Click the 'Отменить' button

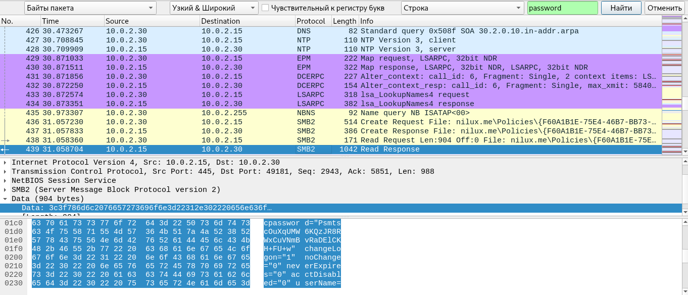[x=664, y=8]
